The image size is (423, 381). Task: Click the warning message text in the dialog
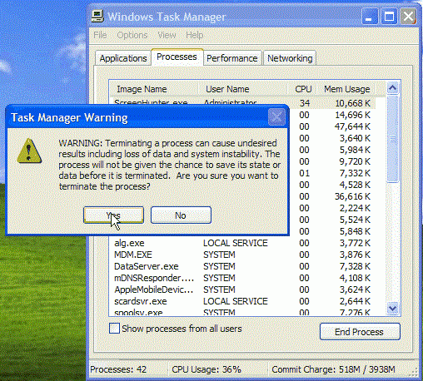pos(169,165)
